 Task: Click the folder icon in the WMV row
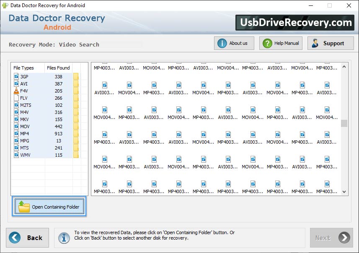tap(76, 155)
